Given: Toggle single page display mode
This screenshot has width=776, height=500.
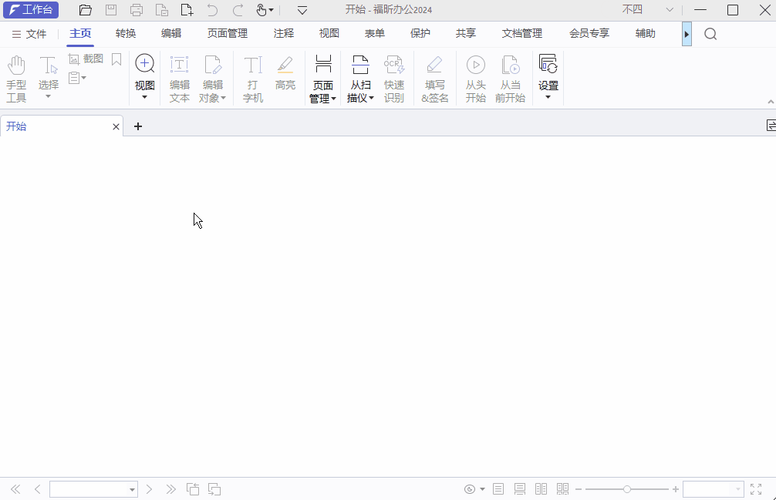Looking at the screenshot, I should 498,488.
